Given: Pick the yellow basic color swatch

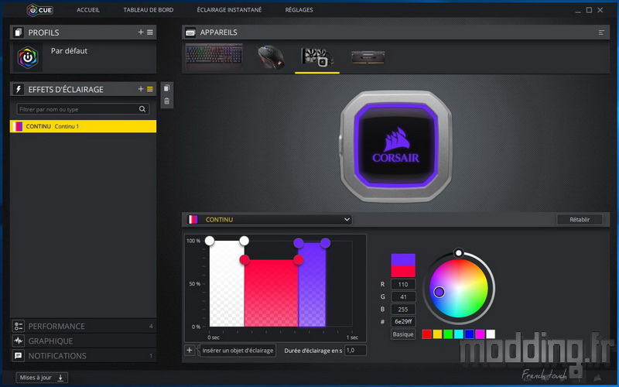Looking at the screenshot, I should (x=437, y=334).
